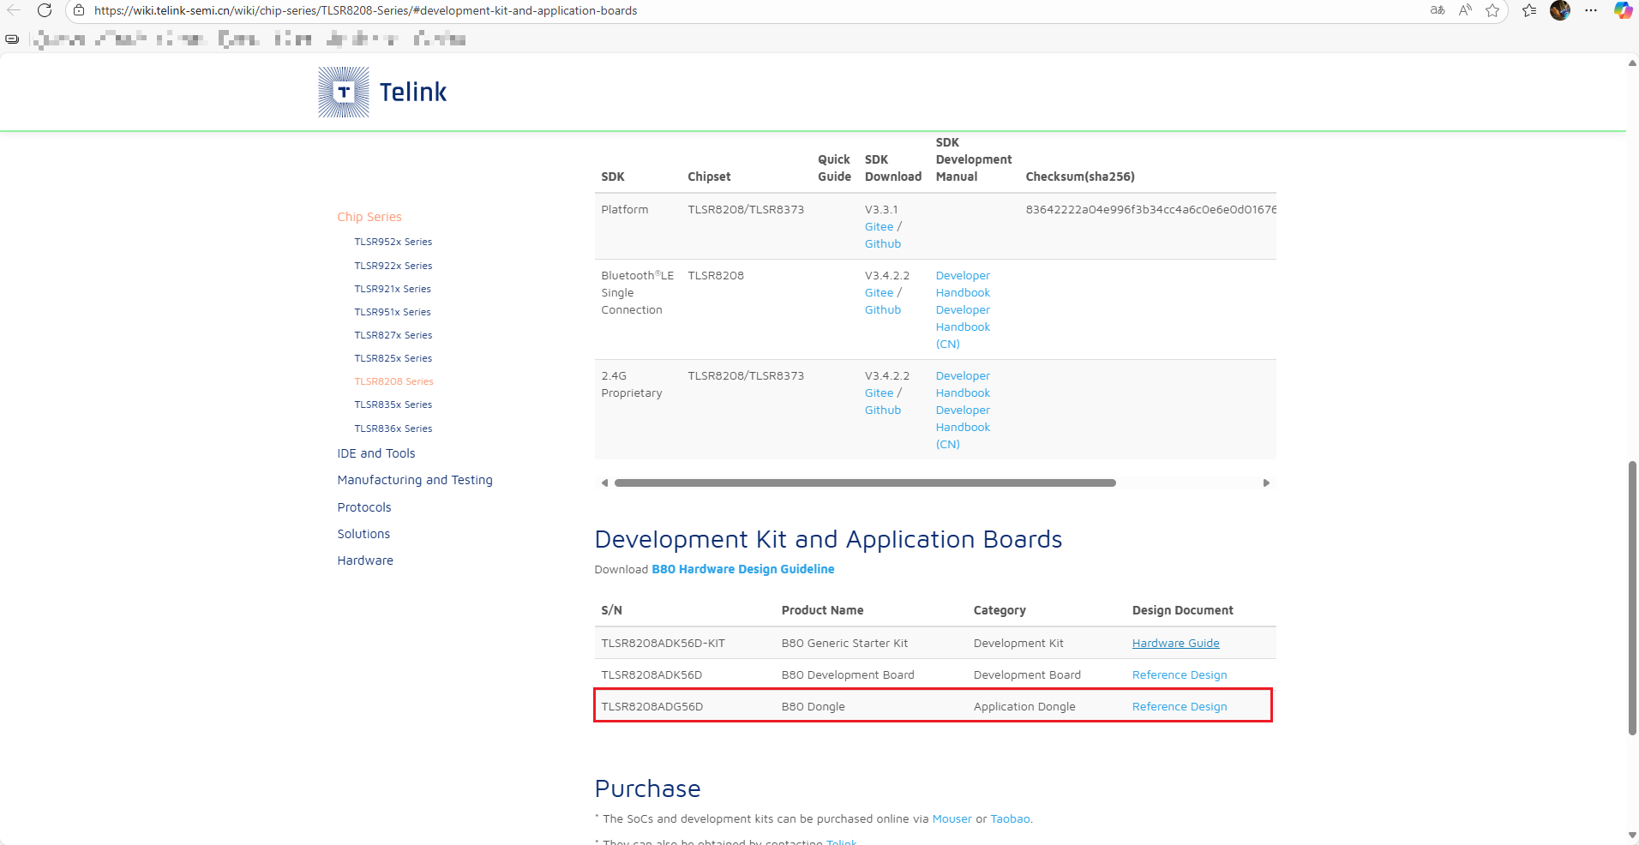Click the site info lock icon
Image resolution: width=1639 pixels, height=845 pixels.
(x=79, y=10)
